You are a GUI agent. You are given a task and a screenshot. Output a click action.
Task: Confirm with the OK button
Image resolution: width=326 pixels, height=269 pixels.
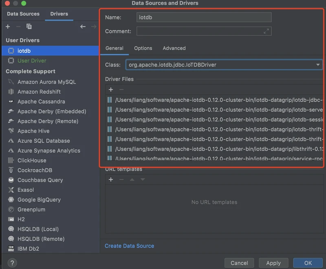pos(308,263)
